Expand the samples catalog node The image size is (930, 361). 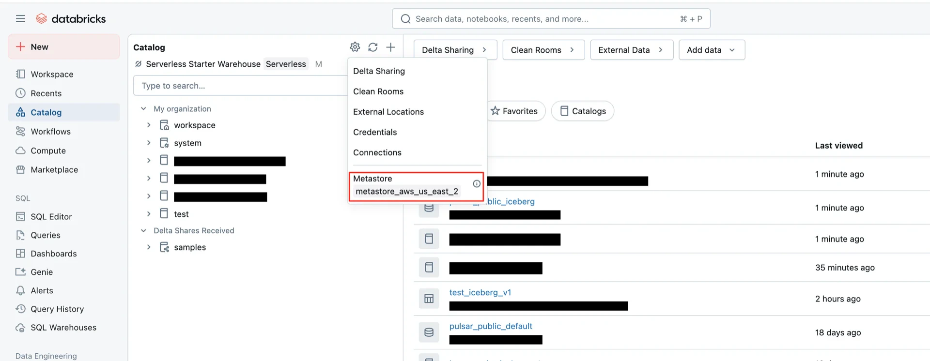coord(149,247)
